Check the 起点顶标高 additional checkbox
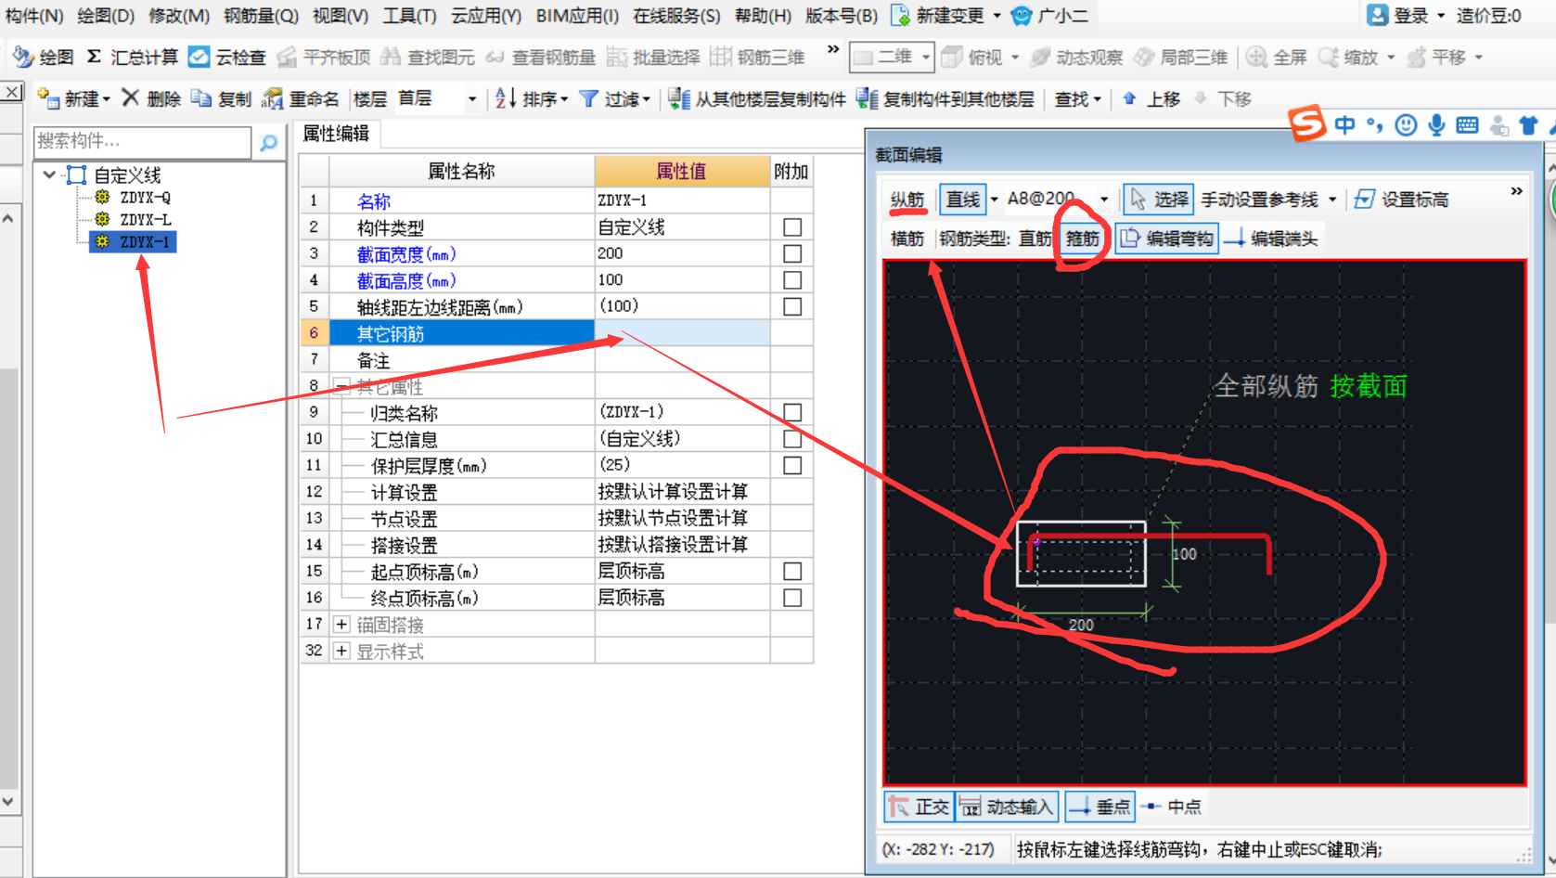Image resolution: width=1556 pixels, height=878 pixels. pos(792,571)
